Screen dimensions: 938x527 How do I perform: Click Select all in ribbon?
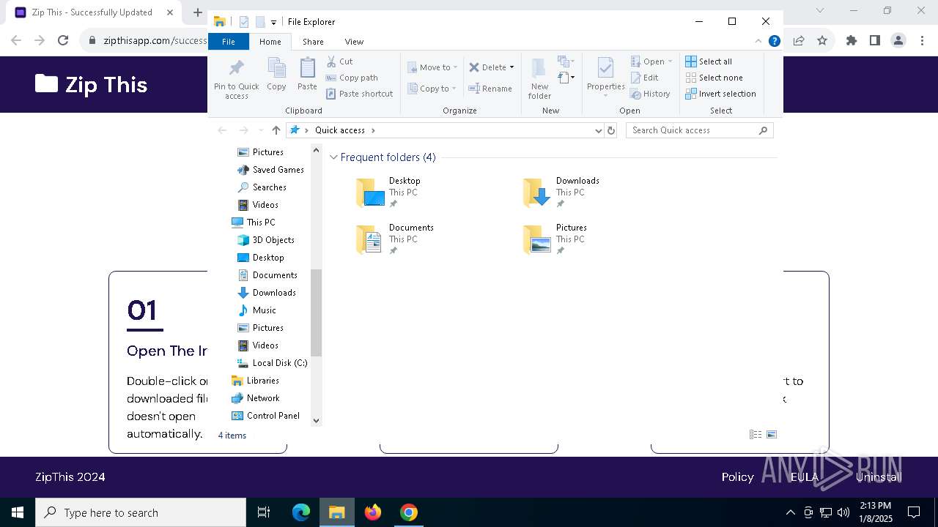(709, 61)
